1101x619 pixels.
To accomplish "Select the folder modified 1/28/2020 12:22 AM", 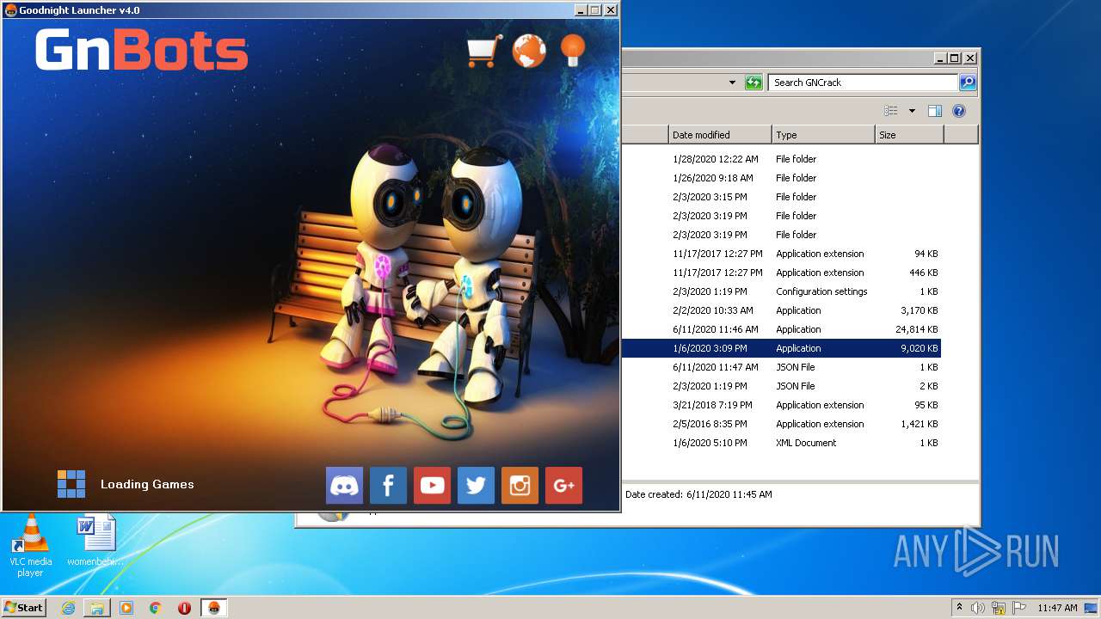I will tap(781, 159).
